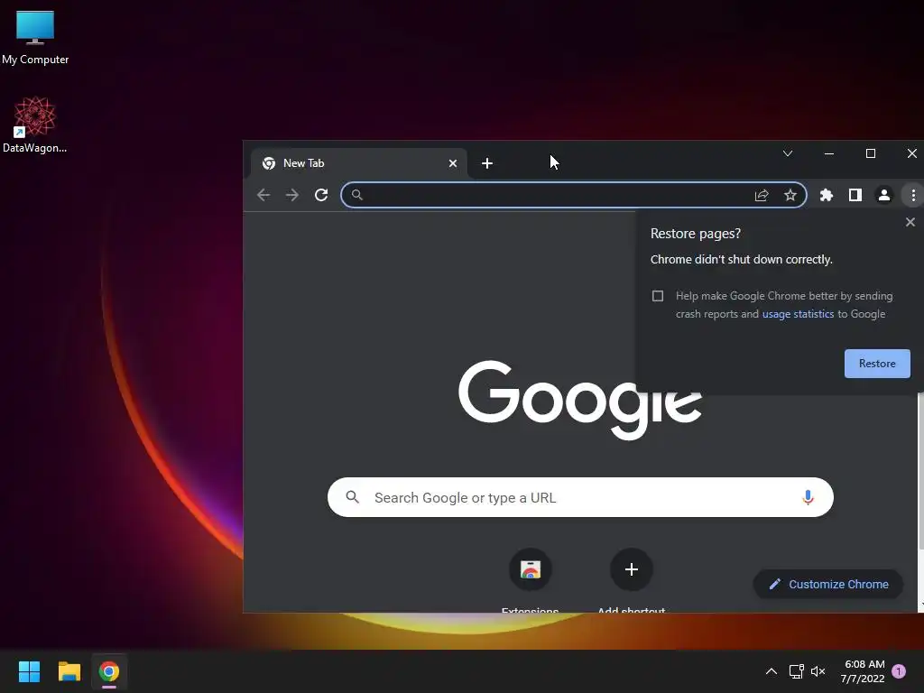Screen dimensions: 924x693
Task: Click the page's vertical scrollbar
Action: pos(920,471)
